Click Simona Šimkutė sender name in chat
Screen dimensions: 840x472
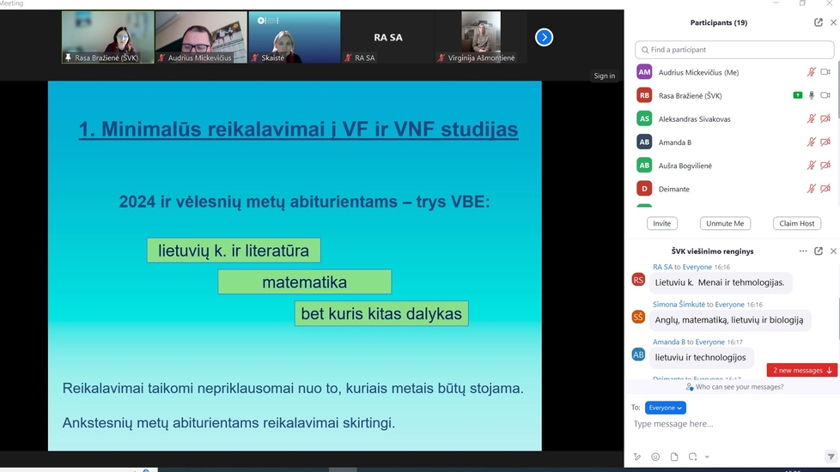(679, 304)
